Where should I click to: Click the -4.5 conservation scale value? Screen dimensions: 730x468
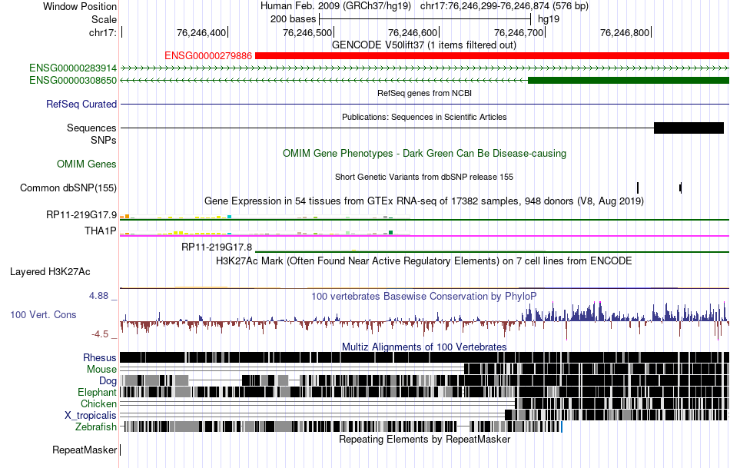pyautogui.click(x=100, y=334)
